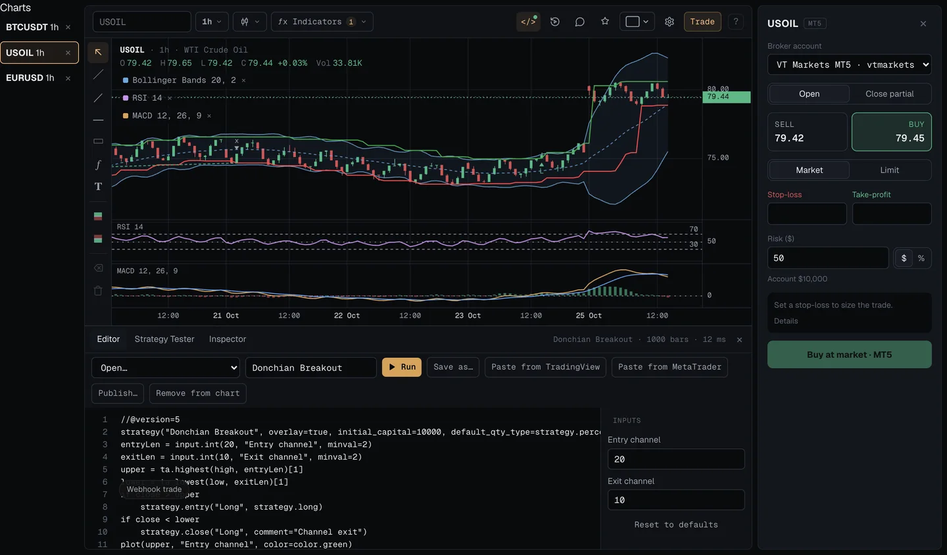The height and width of the screenshot is (555, 947).
Task: Open chart settings gear icon
Action: pos(669,22)
